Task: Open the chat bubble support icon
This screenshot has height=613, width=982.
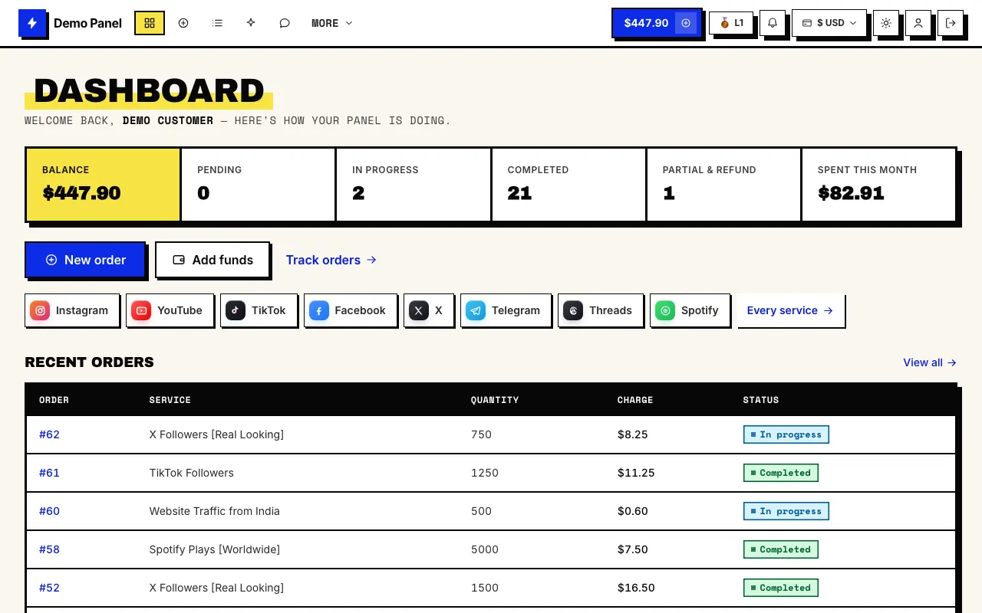Action: click(x=285, y=23)
